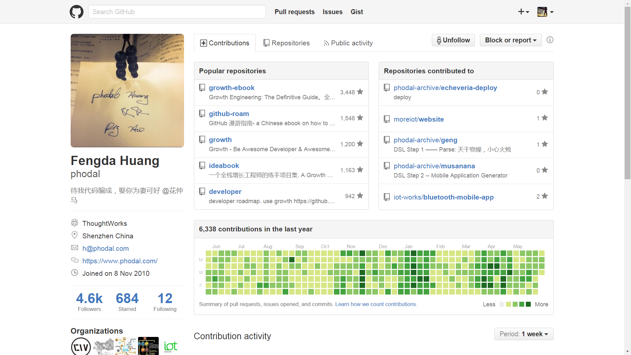Click the star icon beside iot-works/bluetooth-mobile-app
Screen dimensions: 631x355
point(545,196)
